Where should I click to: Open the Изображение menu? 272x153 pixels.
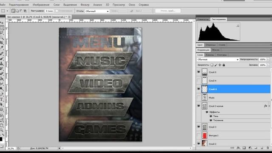click(41, 5)
